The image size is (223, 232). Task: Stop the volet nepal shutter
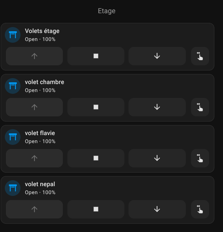pyautogui.click(x=96, y=209)
